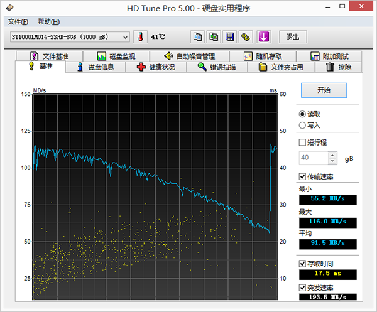Enable the 短行程 short stroke checkbox

pos(302,143)
